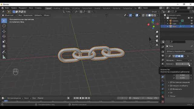Image resolution: width=194 pixels, height=109 pixels.
Task: Open the Texture properties tab
Action: pyautogui.click(x=163, y=102)
